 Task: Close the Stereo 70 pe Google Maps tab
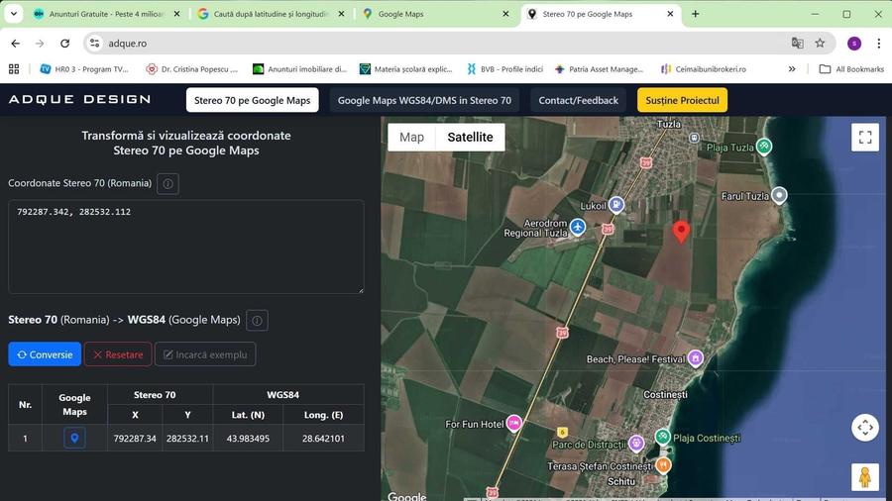tap(670, 14)
